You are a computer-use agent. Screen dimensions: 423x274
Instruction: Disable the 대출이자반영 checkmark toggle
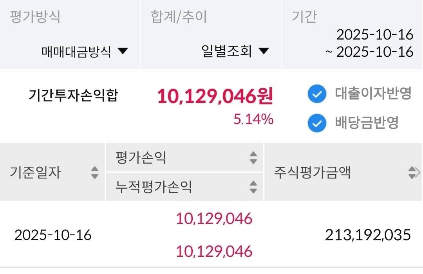coord(317,94)
